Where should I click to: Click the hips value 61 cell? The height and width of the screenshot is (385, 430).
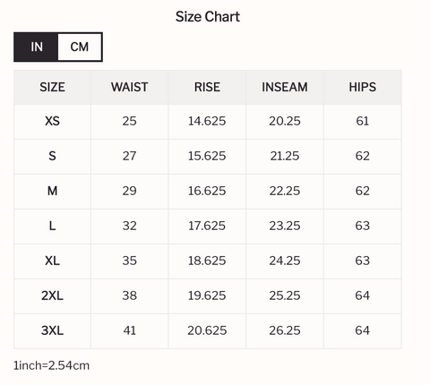363,122
